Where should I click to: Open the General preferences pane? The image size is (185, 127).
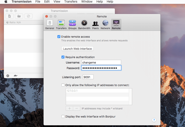coord(50,24)
